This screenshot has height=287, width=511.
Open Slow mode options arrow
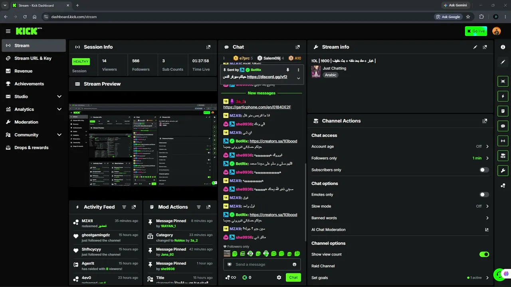coord(487,206)
